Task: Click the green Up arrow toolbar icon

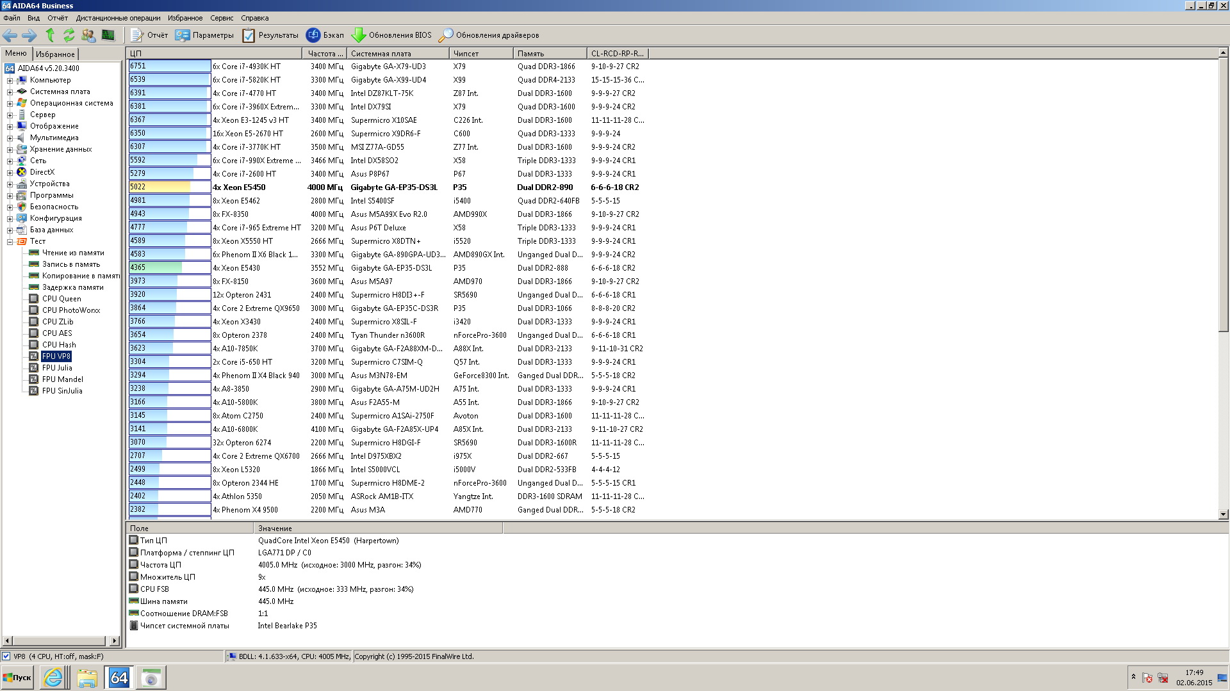Action: 50,35
